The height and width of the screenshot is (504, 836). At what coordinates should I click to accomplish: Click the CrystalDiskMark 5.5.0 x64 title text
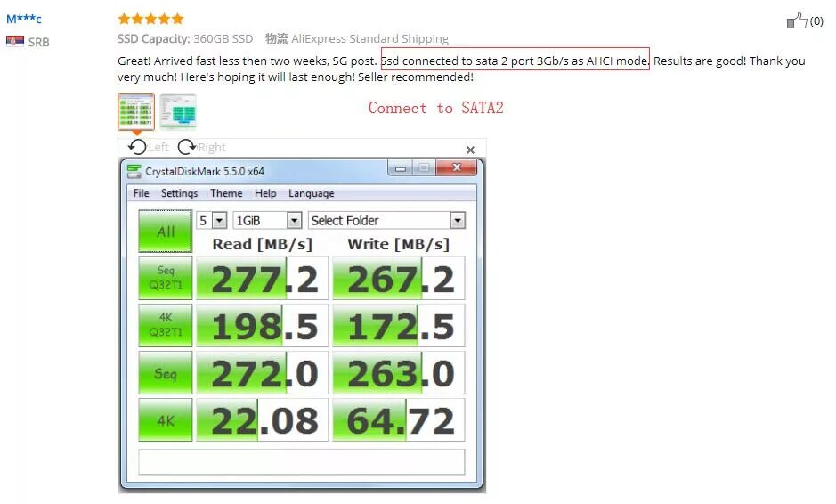(205, 171)
